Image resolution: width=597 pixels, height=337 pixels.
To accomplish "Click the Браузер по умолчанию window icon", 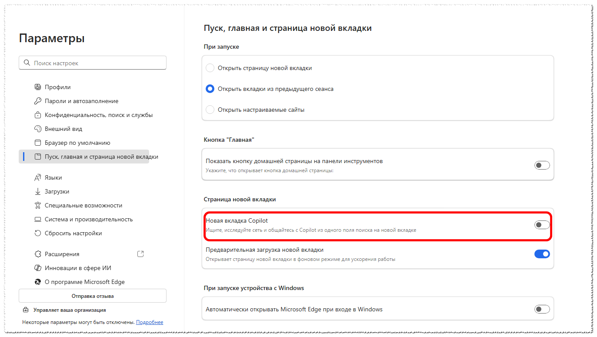I will (37, 143).
